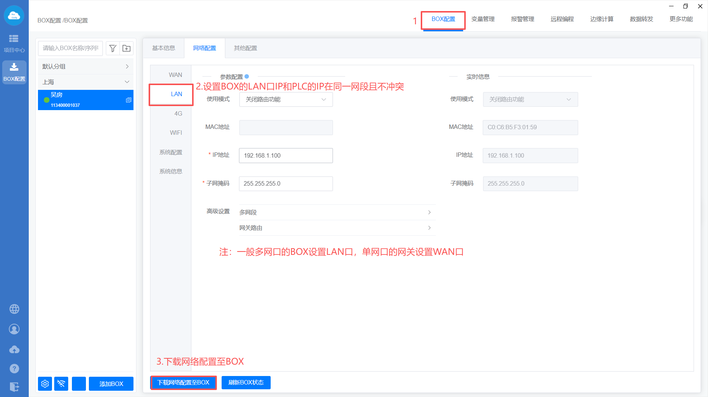Click the gear settings button below BOX list
This screenshot has width=708, height=397.
[45, 384]
